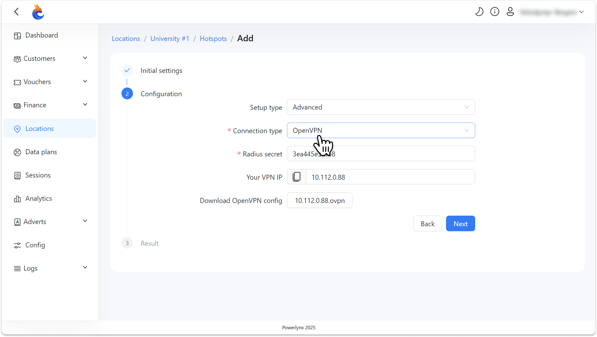Screen dimensions: 597x337
Task: Click the Powerlynx flame logo
Action: (38, 12)
